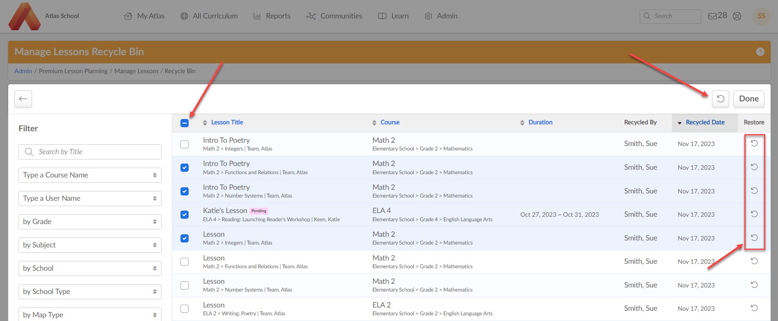
Task: Expand the by Subject filter dropdown
Action: click(x=90, y=245)
